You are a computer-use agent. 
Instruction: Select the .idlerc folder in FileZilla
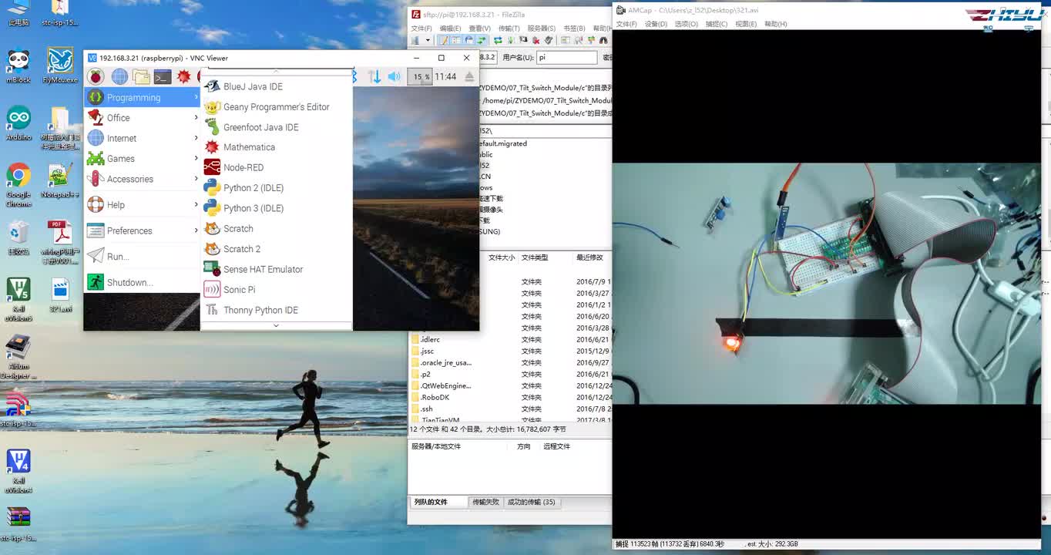click(x=430, y=339)
